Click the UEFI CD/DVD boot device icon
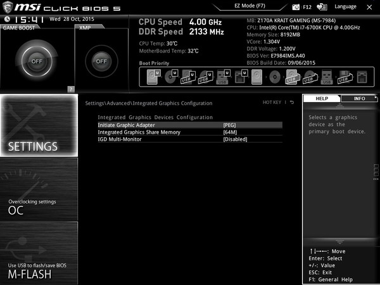This screenshot has height=285, width=380. [x=172, y=77]
